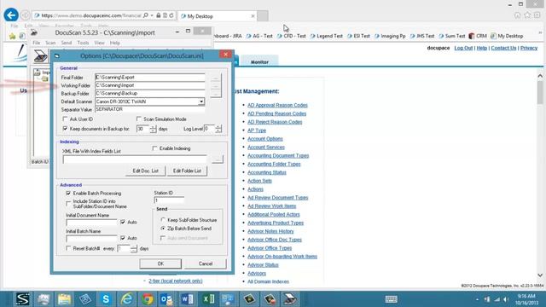The image size is (546, 307).
Task: Click the Edit Doc. List button
Action: pyautogui.click(x=146, y=171)
